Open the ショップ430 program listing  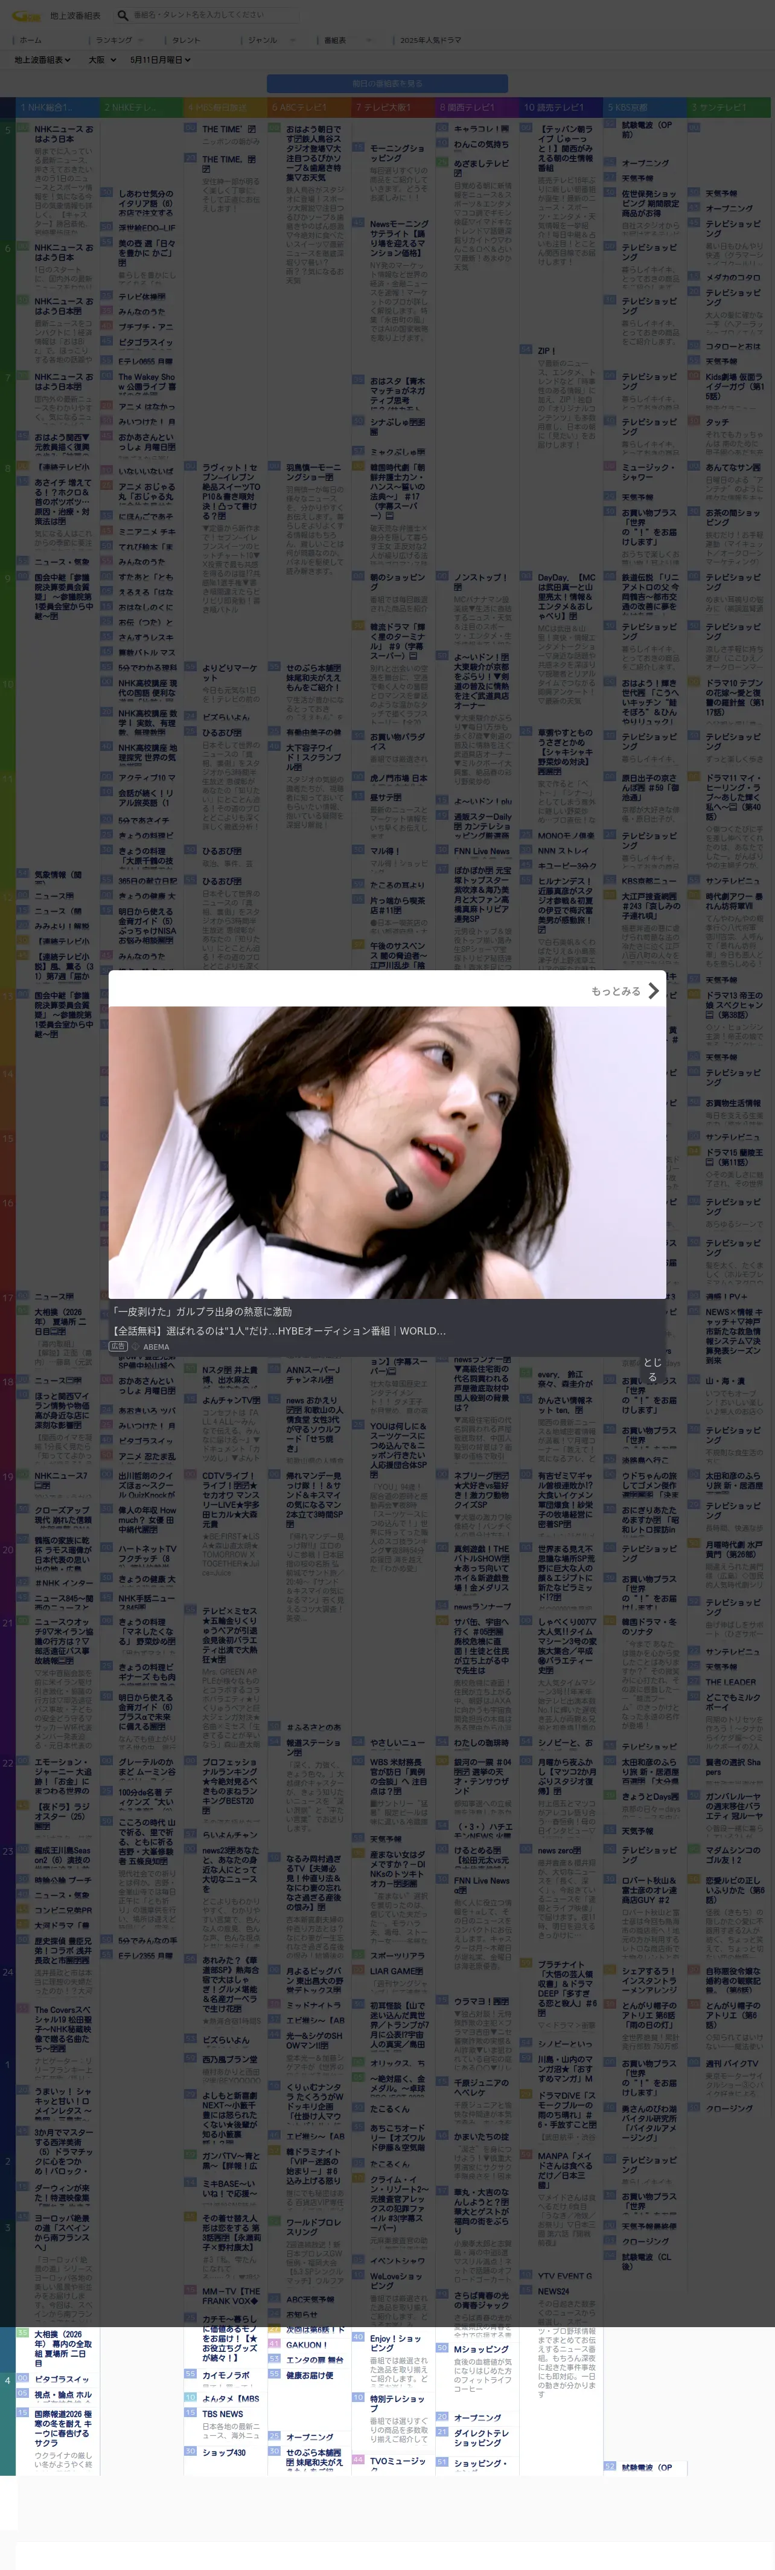(224, 2451)
